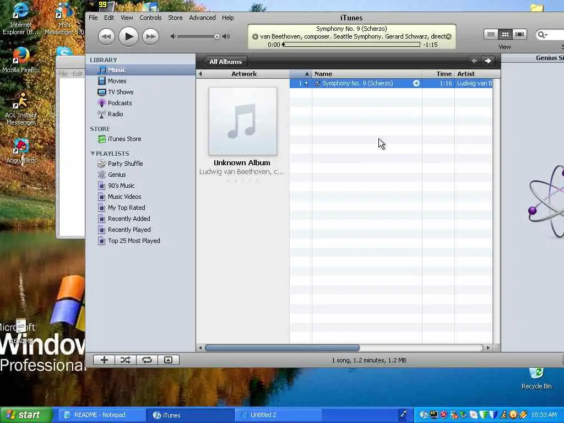564x423 pixels.
Task: Click the track number sort column header
Action: tap(301, 74)
